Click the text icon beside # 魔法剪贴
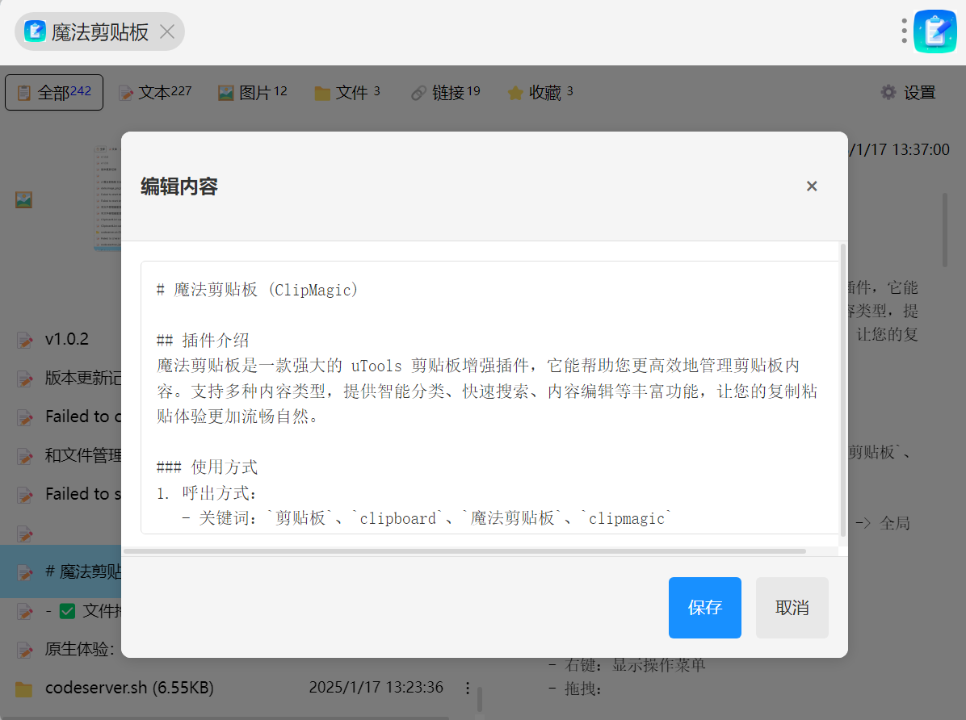The image size is (966, 720). (x=25, y=572)
